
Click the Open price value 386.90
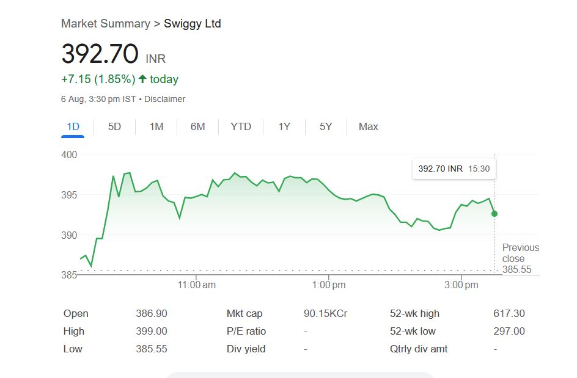151,314
